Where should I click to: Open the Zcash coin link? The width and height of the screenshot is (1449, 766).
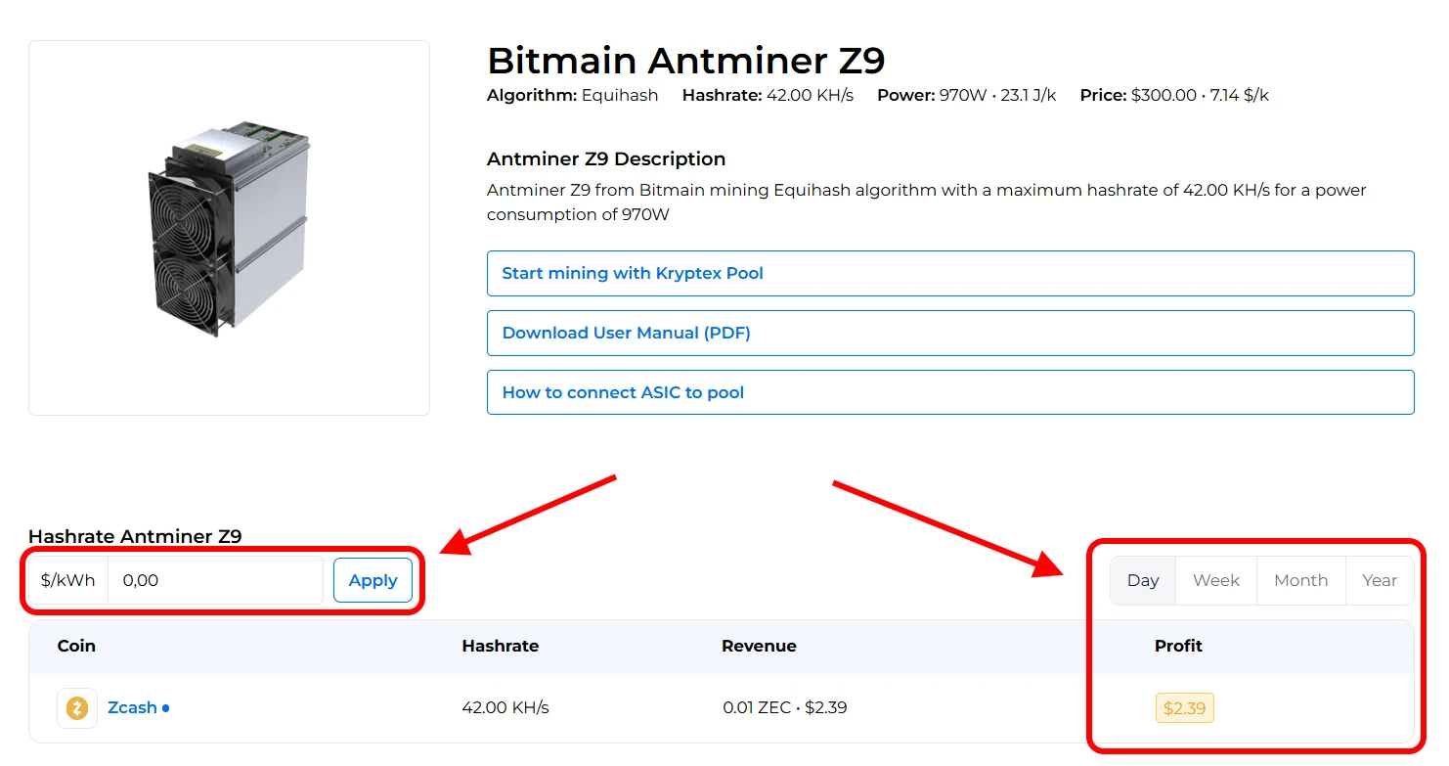tap(132, 708)
